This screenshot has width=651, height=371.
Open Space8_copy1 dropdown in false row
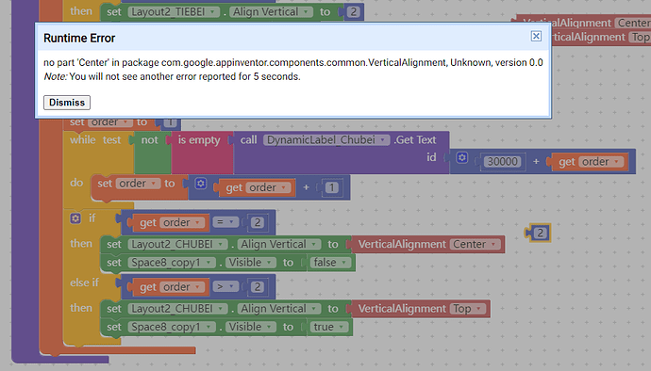172,263
